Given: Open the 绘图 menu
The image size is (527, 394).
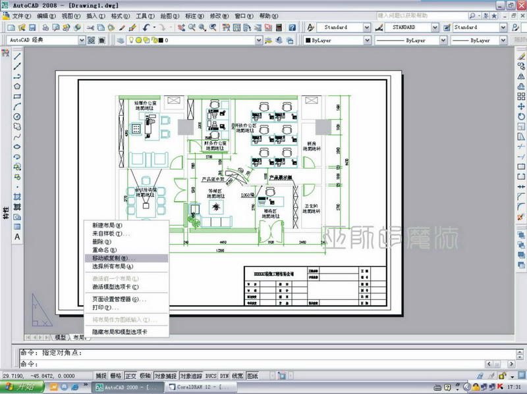Looking at the screenshot, I should (x=169, y=16).
